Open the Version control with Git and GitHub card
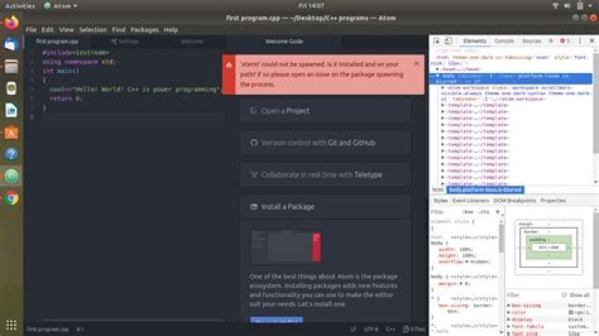 [x=325, y=142]
